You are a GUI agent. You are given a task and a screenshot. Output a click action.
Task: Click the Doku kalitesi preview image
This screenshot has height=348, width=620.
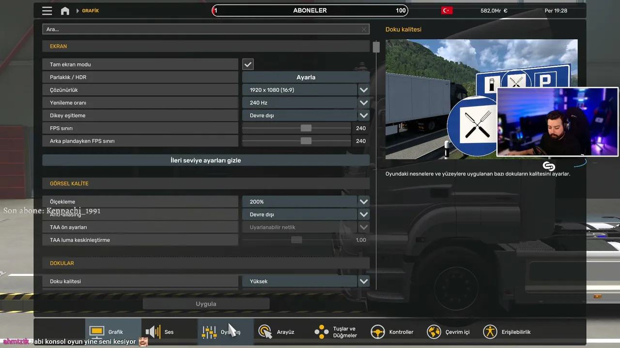pyautogui.click(x=481, y=99)
